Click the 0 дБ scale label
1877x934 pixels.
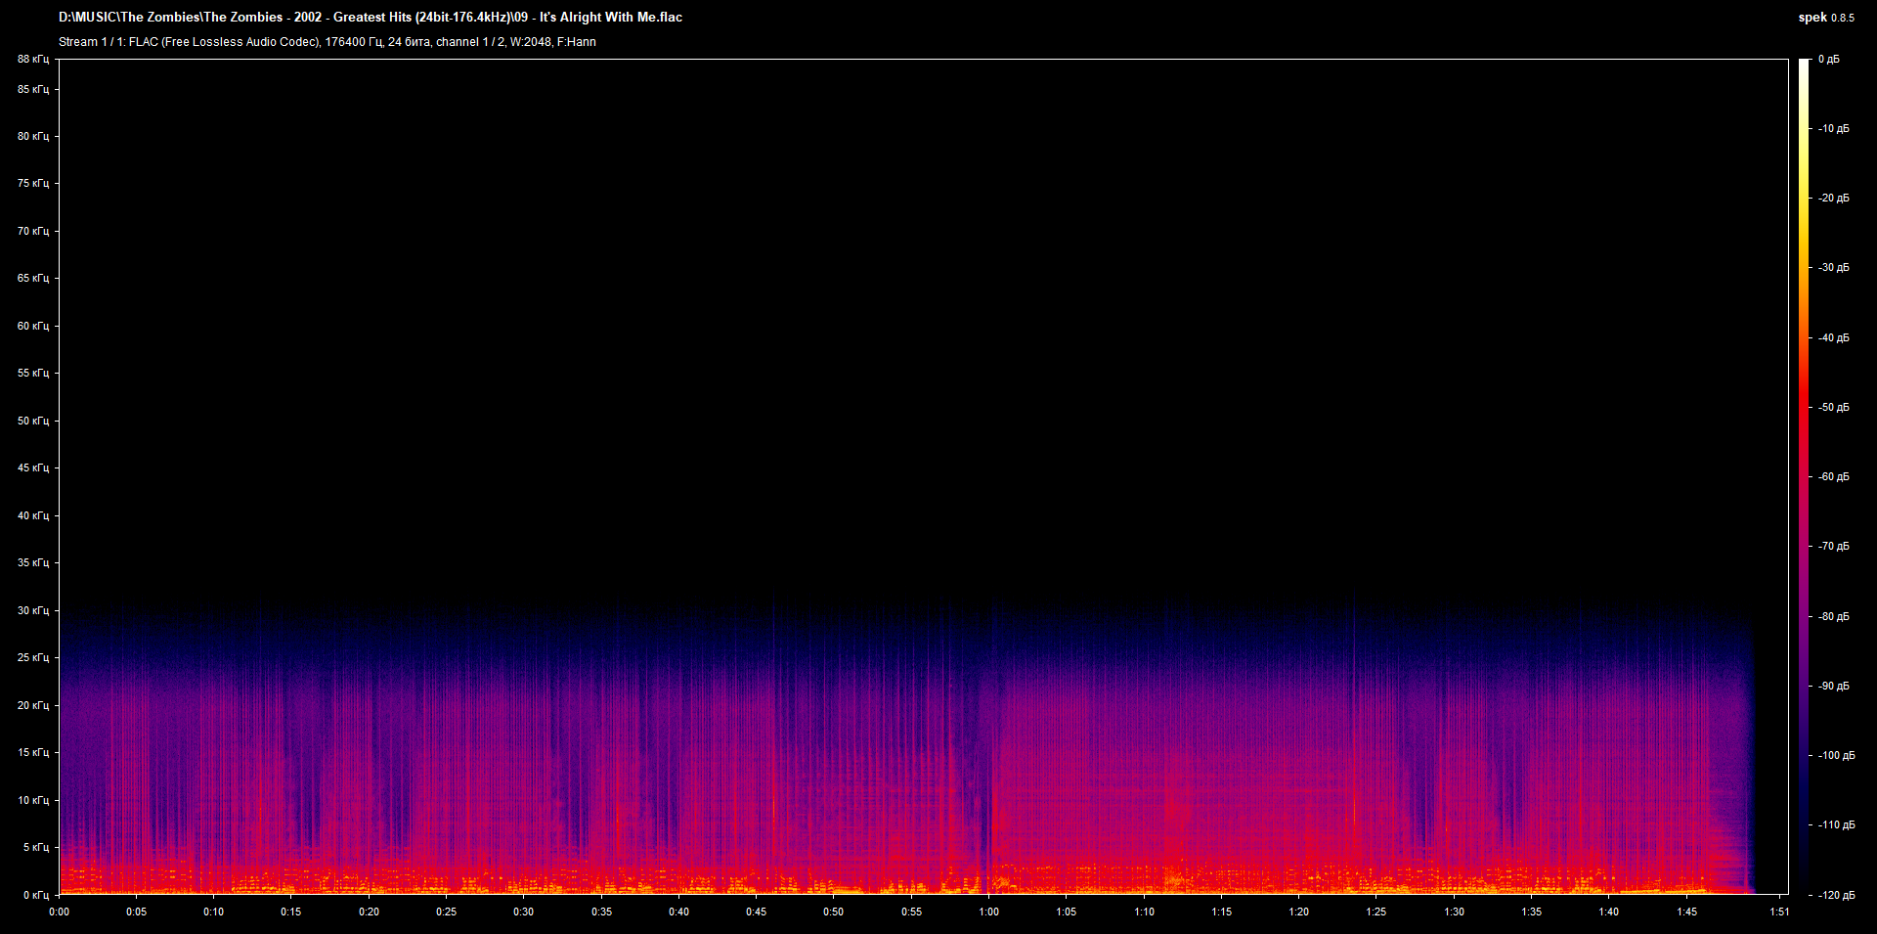(1829, 60)
